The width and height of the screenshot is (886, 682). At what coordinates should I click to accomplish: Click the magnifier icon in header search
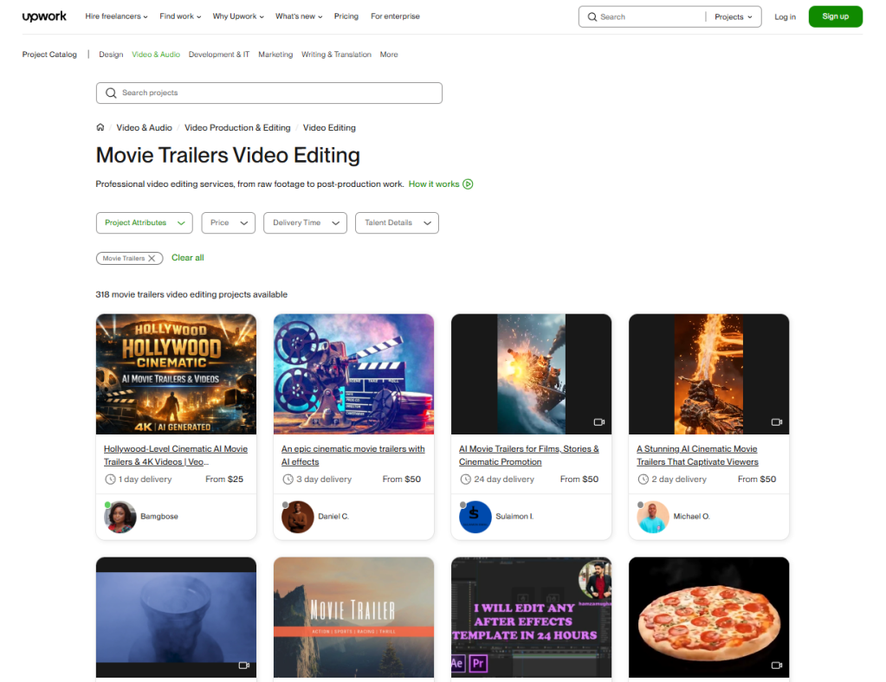[x=592, y=16]
